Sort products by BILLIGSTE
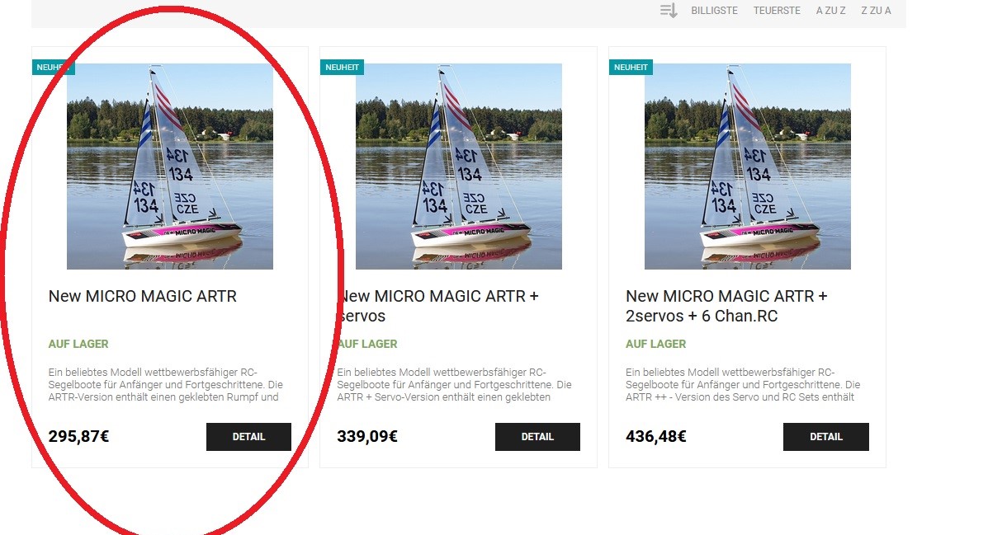 pyautogui.click(x=713, y=10)
